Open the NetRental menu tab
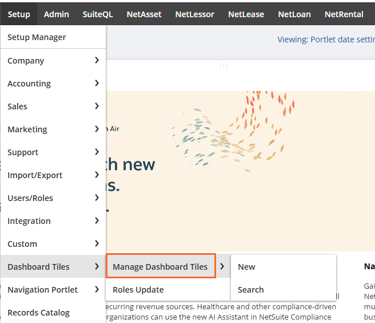375x323 pixels. click(344, 14)
